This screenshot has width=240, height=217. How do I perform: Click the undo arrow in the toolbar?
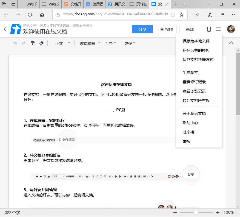click(15, 43)
